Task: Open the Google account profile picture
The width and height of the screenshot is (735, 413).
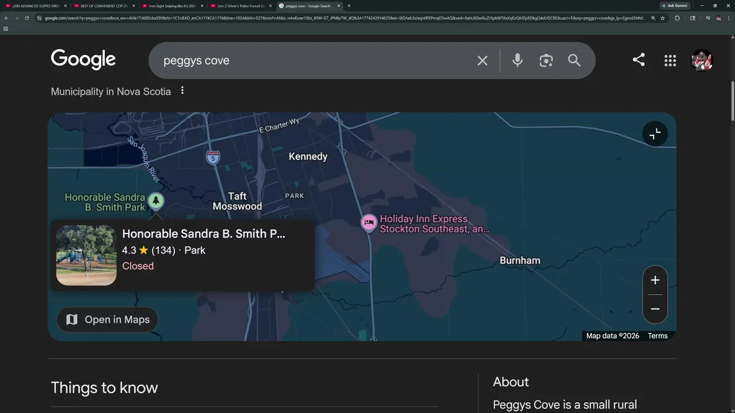Action: [x=702, y=60]
